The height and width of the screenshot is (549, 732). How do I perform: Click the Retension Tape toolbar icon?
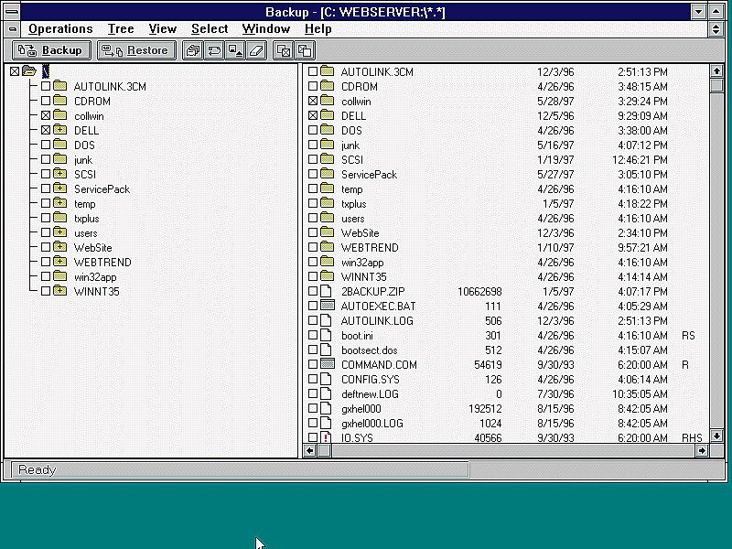click(x=213, y=51)
